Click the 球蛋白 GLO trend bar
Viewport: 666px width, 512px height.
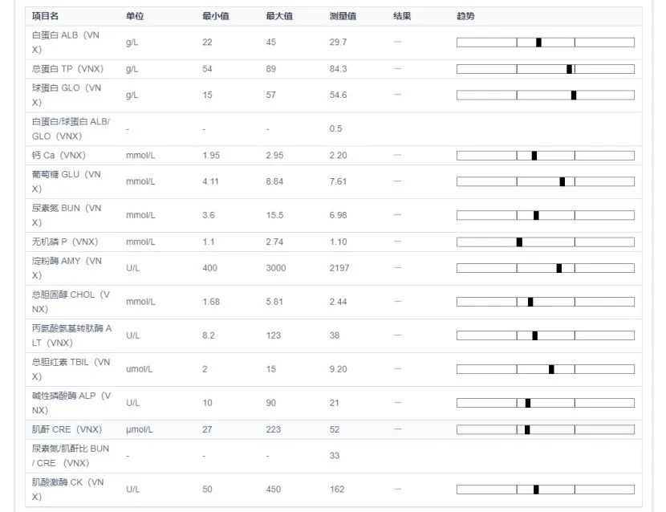point(545,95)
